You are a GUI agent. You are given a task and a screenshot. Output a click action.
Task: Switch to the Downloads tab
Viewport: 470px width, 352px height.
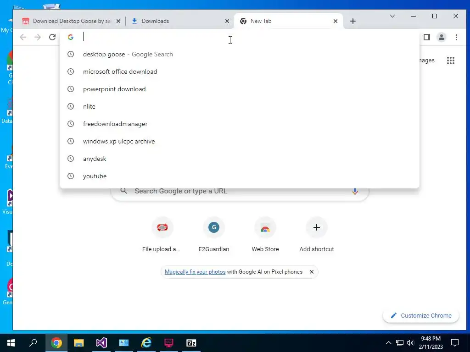pyautogui.click(x=180, y=21)
